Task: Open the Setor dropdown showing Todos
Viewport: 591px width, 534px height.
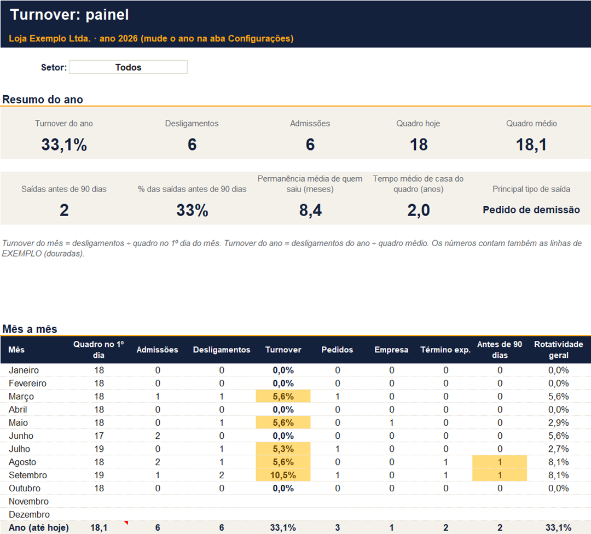Action: (x=128, y=67)
